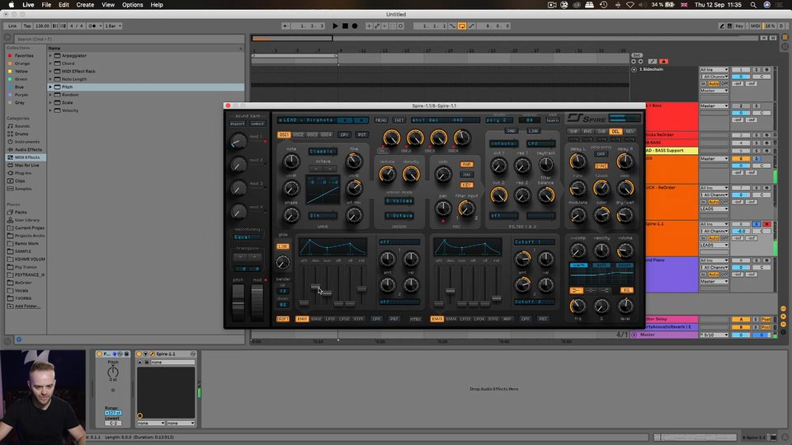Open the Cutoff 1 envelope target dropdown

[x=534, y=242]
